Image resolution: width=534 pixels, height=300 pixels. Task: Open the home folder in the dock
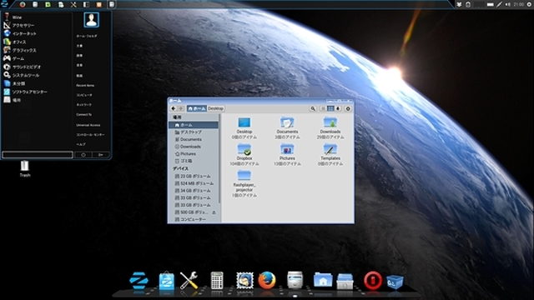tap(323, 280)
